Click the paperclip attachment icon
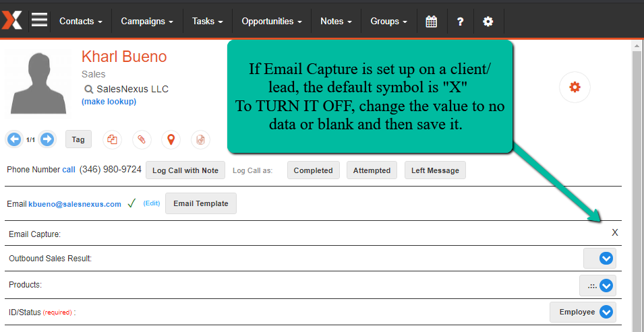 coord(142,139)
